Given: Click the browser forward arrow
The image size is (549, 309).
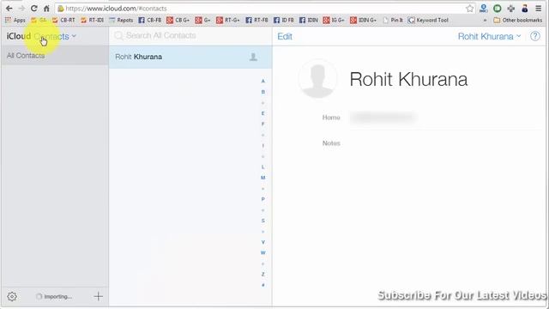Looking at the screenshot, I should [21, 9].
